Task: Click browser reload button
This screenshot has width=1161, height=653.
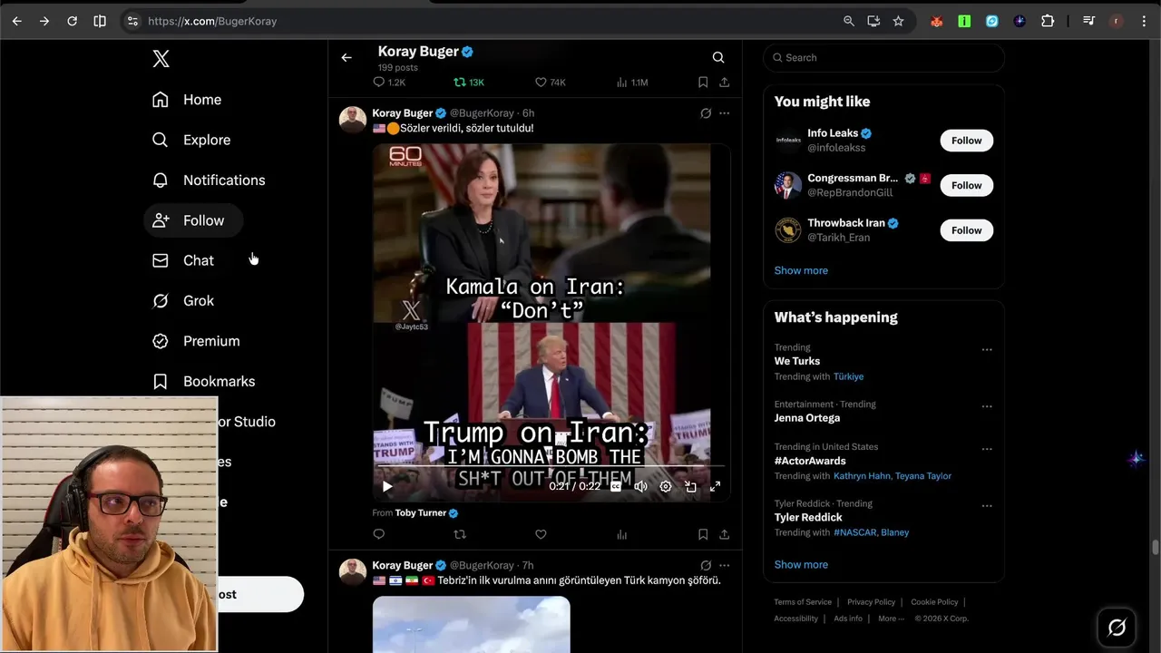Action: point(72,21)
